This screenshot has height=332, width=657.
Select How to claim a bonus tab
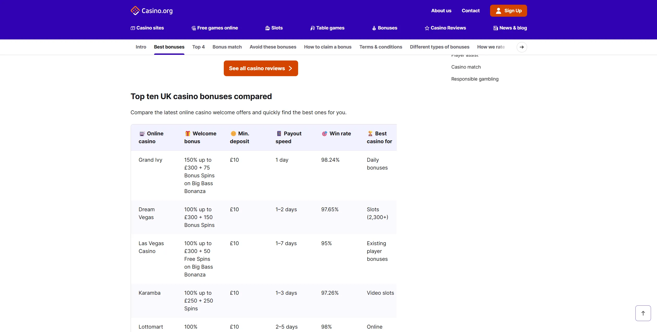coord(328,47)
